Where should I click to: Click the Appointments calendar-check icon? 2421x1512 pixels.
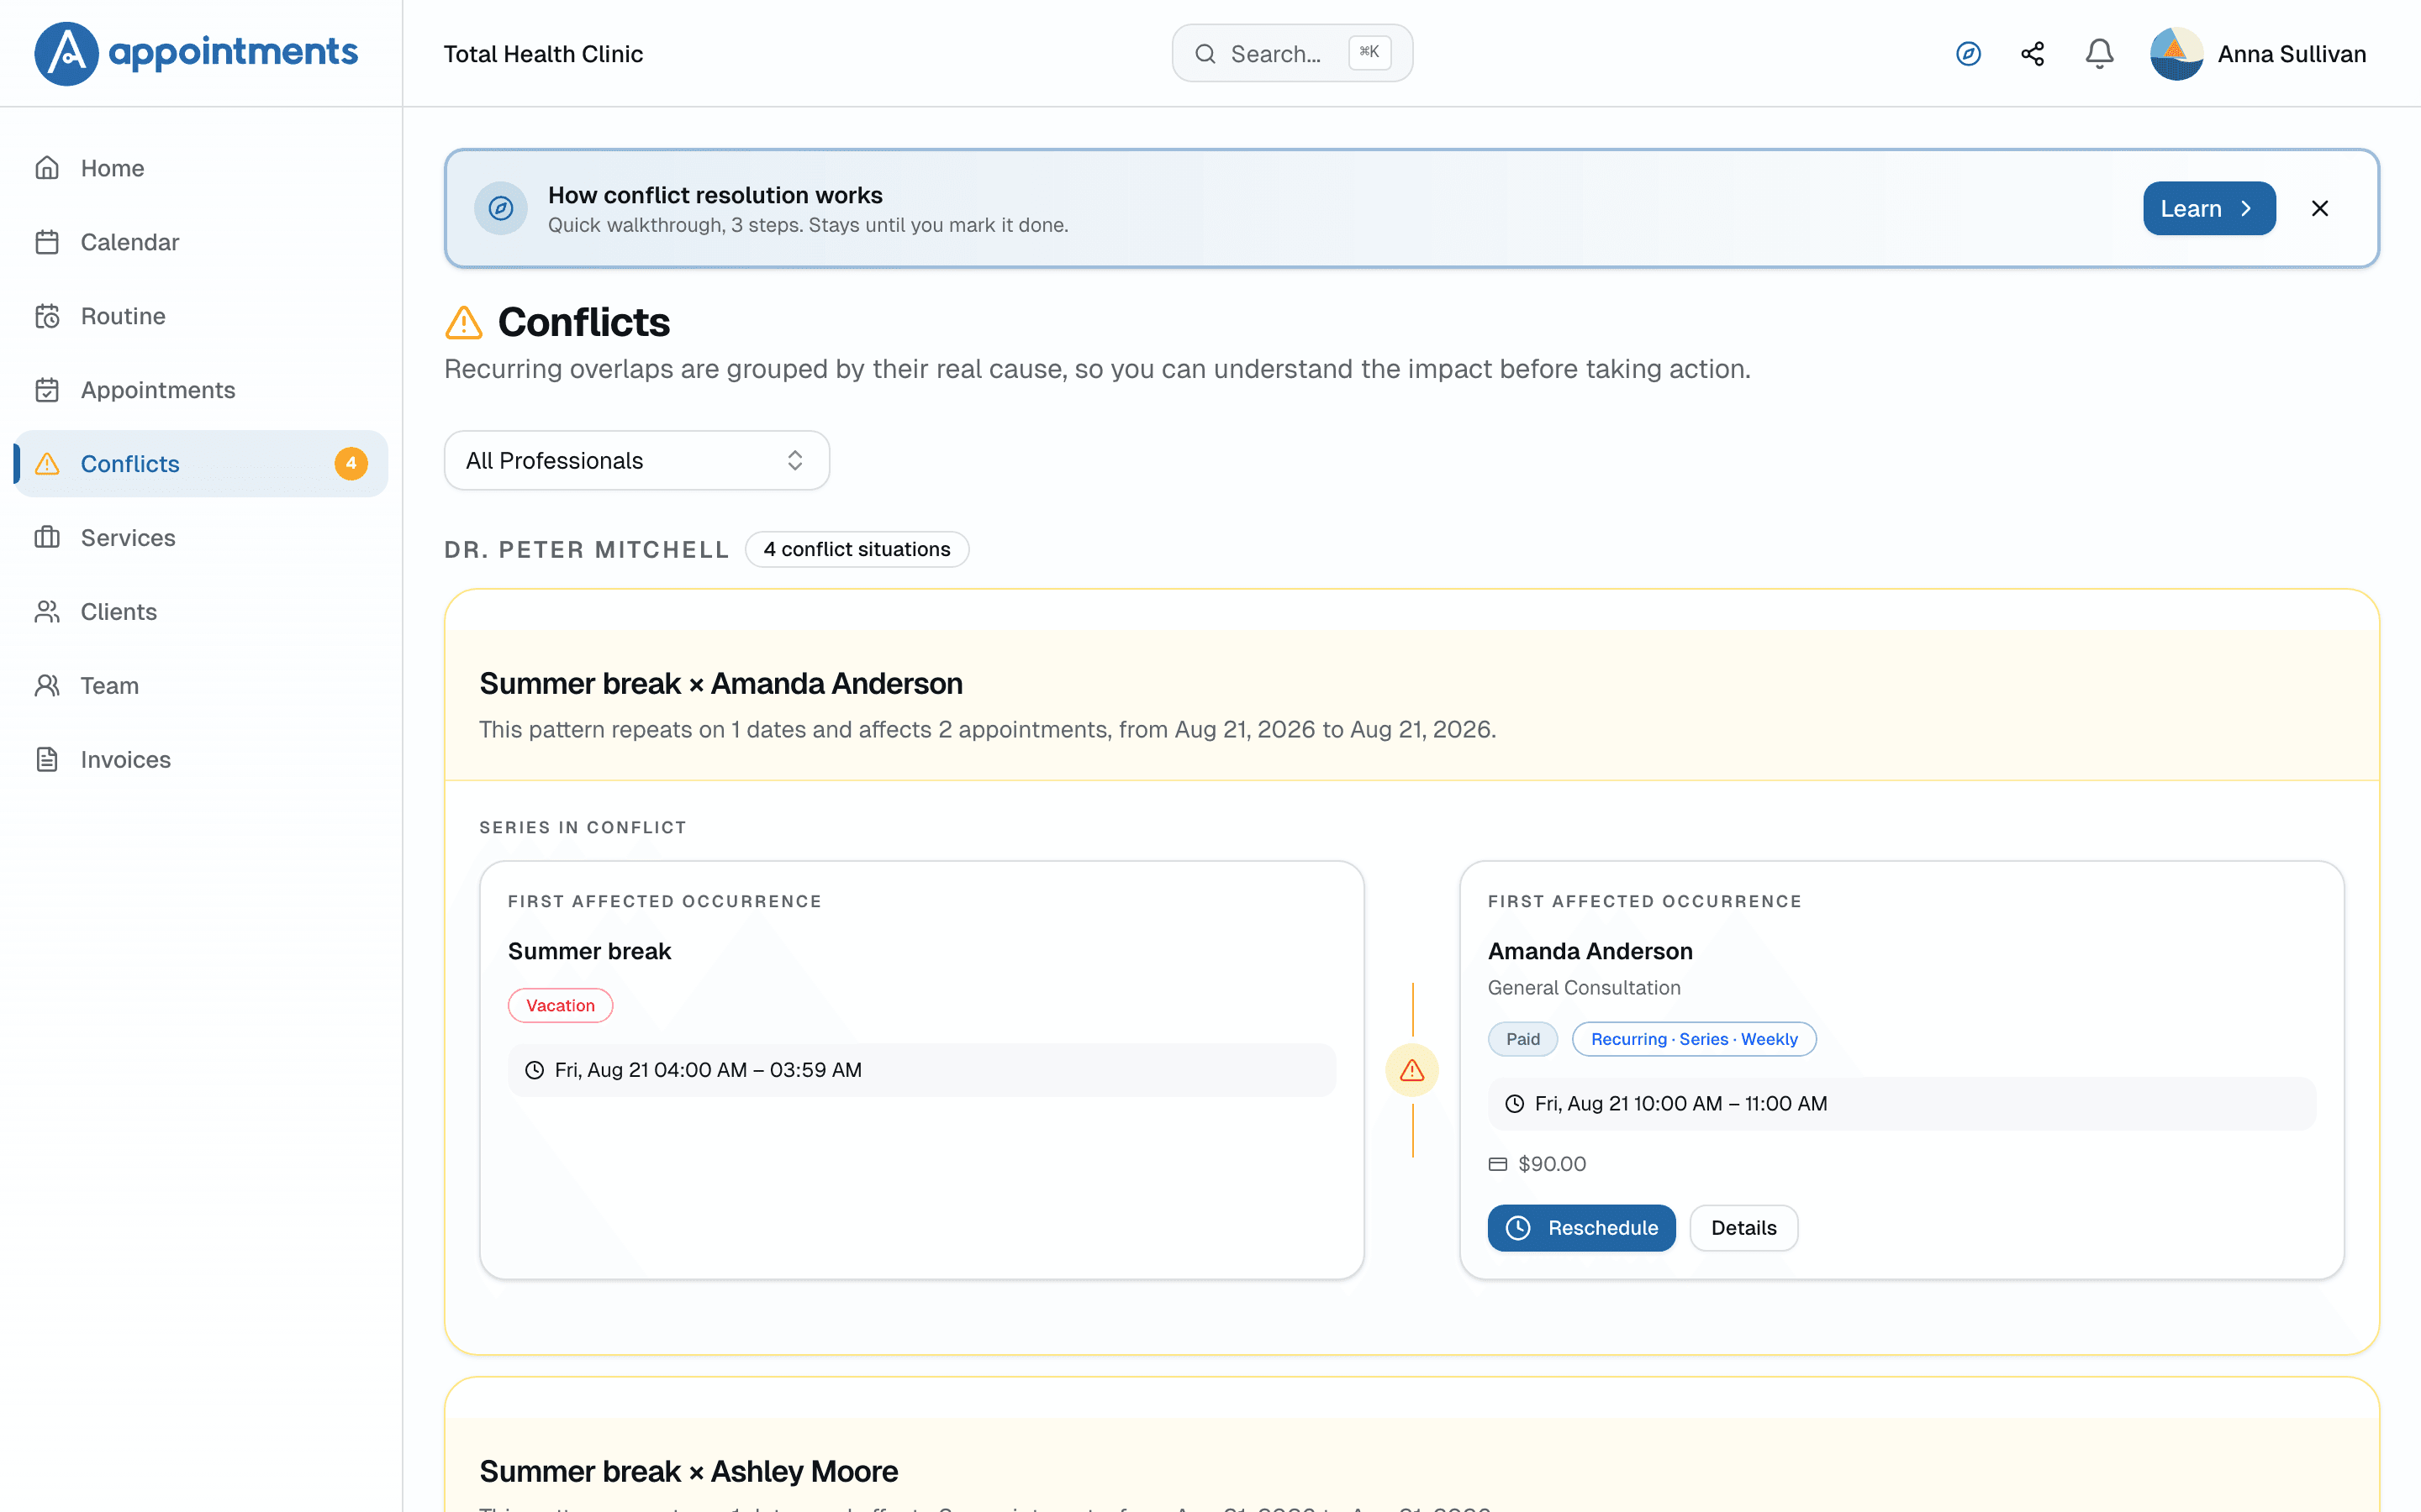point(47,390)
